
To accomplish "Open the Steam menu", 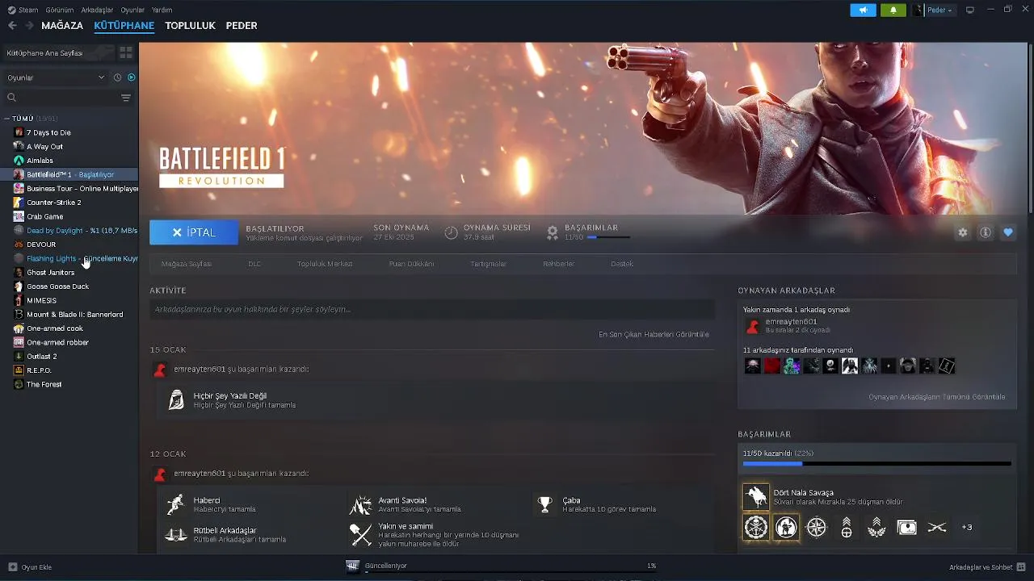I will 23,10.
